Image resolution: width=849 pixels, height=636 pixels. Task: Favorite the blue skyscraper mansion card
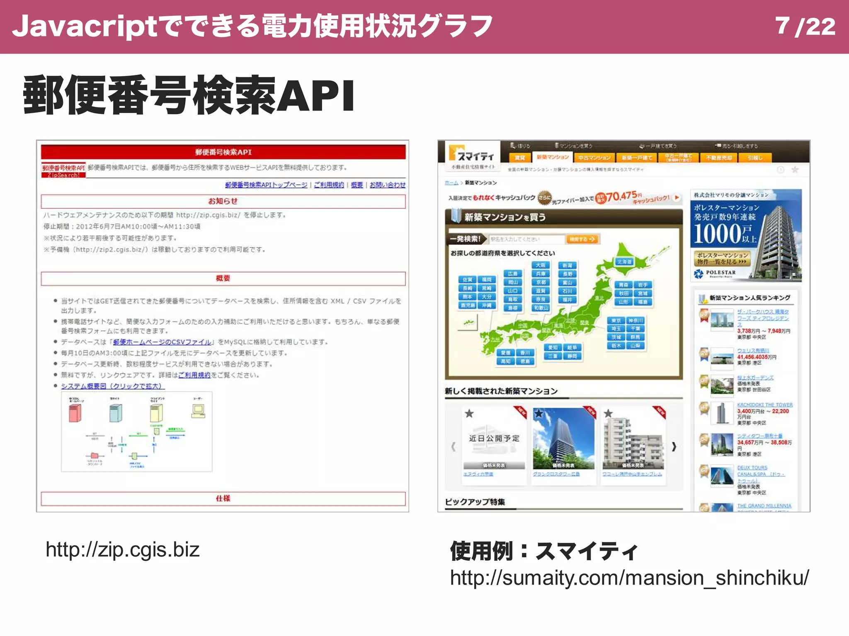539,414
